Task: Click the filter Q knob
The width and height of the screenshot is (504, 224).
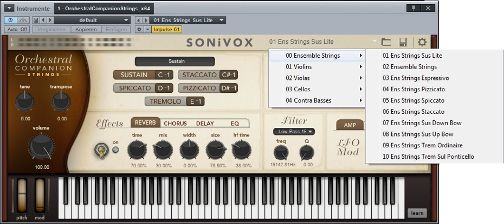Action: coord(307,153)
